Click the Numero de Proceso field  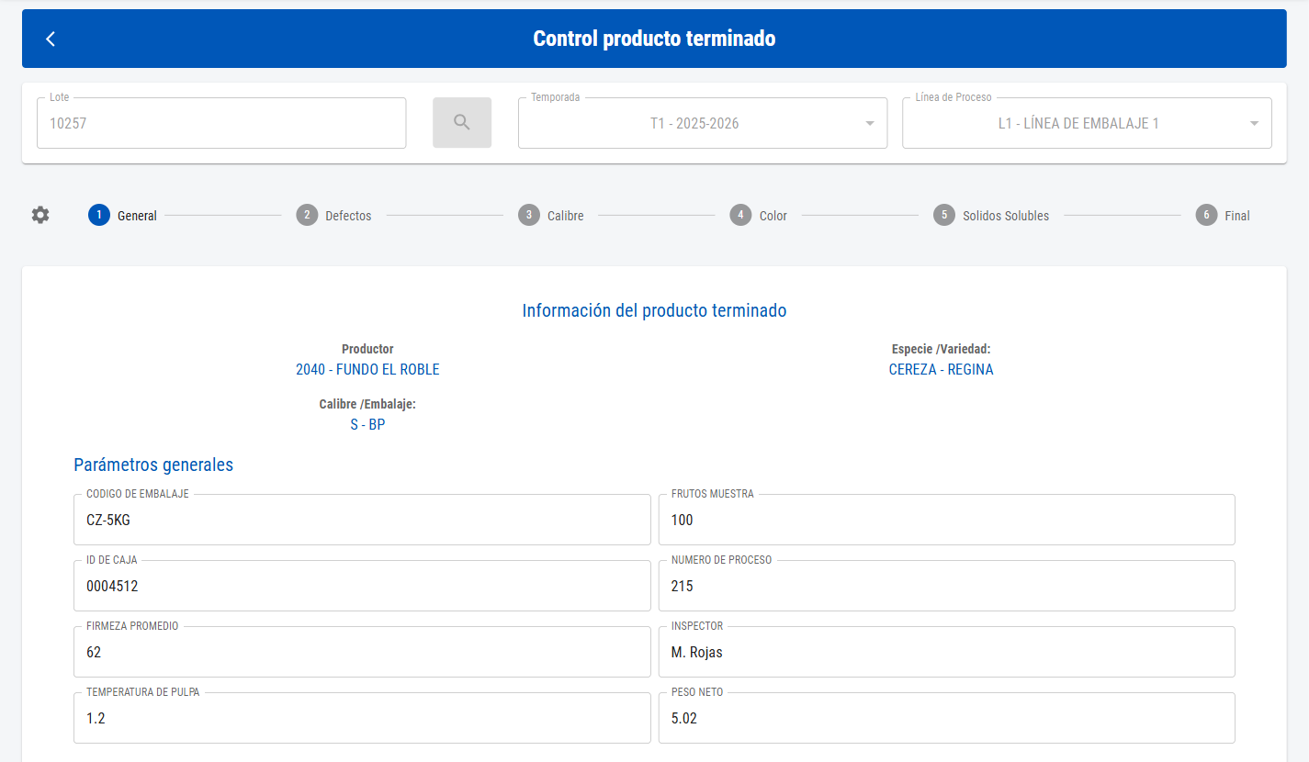947,586
